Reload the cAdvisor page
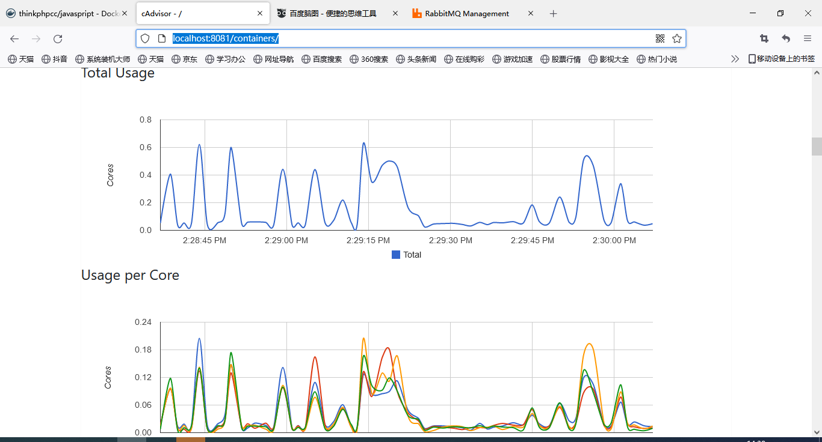Viewport: 822px width, 442px height. [x=58, y=38]
